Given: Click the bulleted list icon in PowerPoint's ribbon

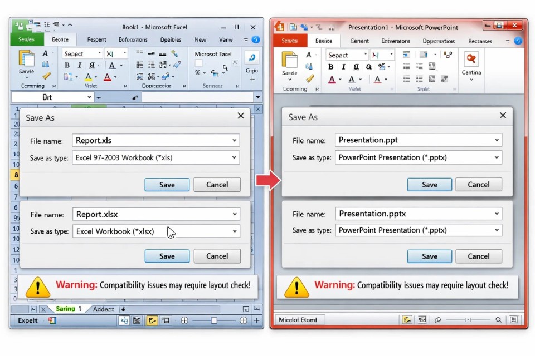Looking at the screenshot, I should tap(407, 66).
